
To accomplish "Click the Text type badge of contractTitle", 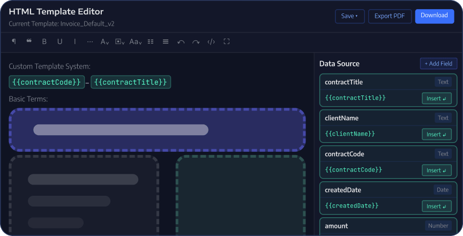I will [443, 82].
